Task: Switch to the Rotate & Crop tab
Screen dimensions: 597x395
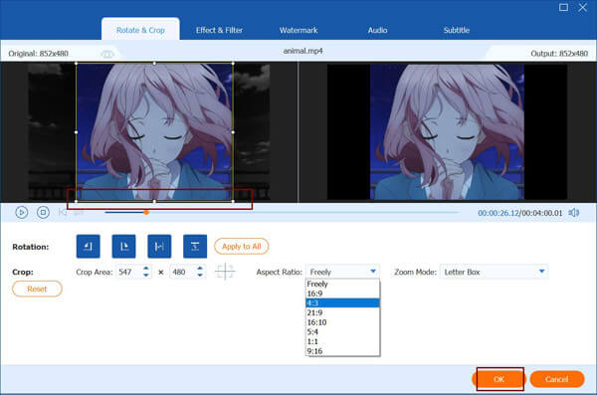Action: tap(140, 30)
